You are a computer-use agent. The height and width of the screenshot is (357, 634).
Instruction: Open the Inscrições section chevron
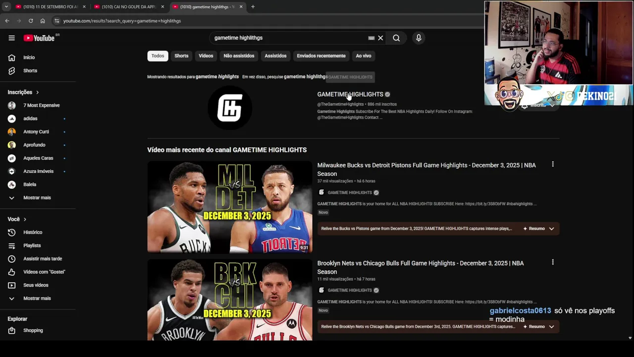tap(37, 92)
